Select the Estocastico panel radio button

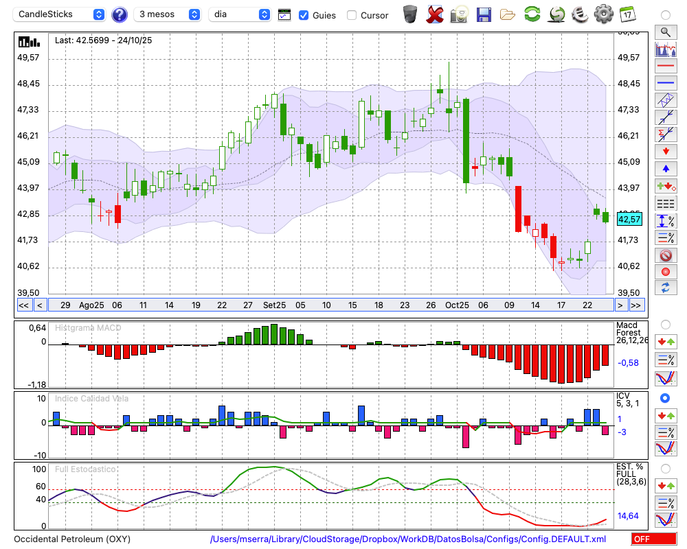pyautogui.click(x=666, y=469)
